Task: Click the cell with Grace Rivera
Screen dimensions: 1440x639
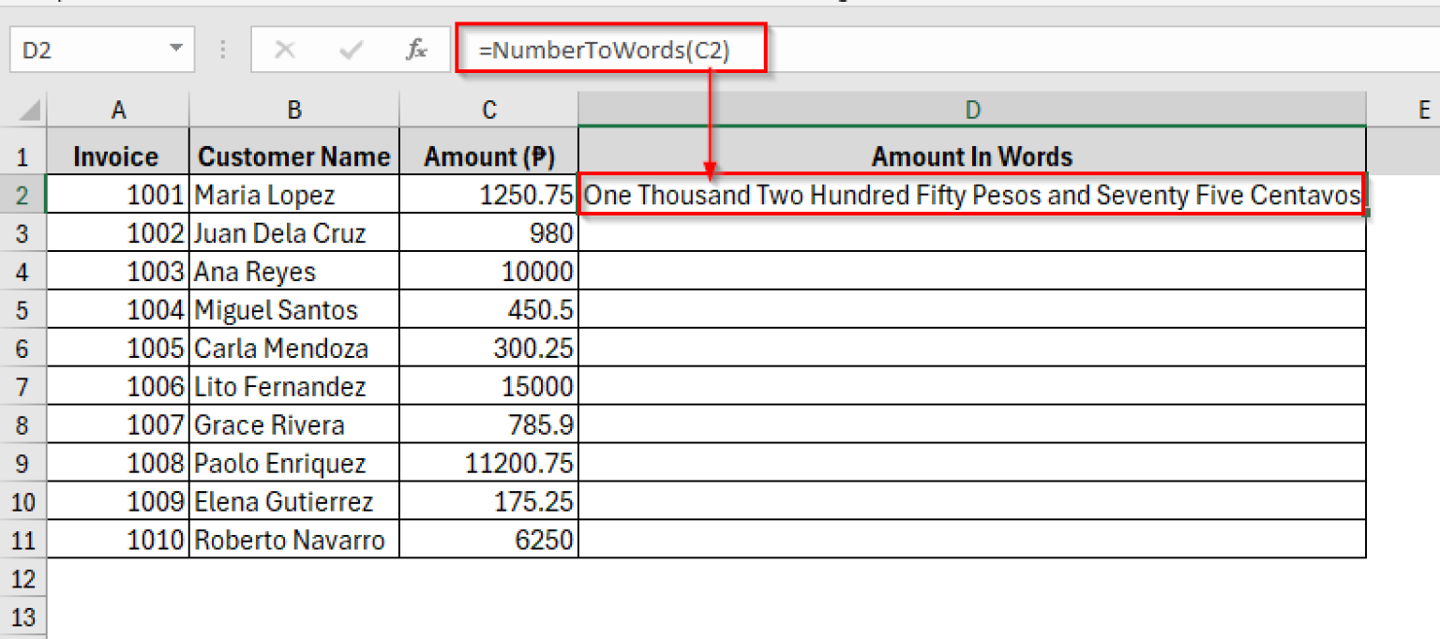Action: click(x=293, y=424)
